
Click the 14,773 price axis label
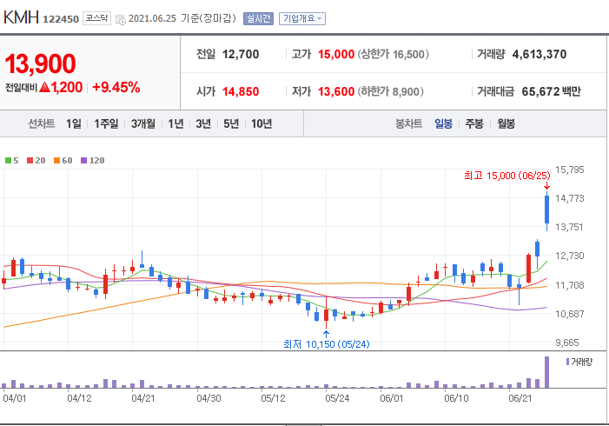pos(569,198)
